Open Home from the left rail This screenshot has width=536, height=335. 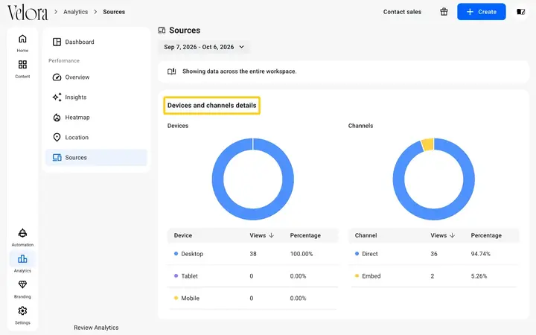[22, 43]
